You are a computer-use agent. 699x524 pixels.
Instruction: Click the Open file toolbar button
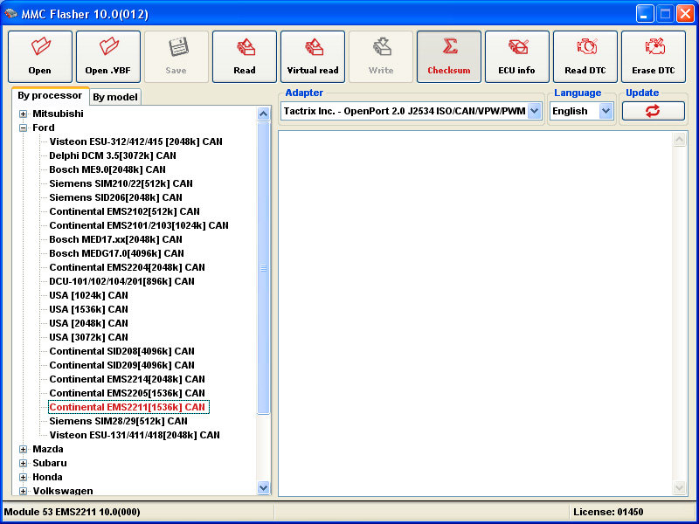40,57
